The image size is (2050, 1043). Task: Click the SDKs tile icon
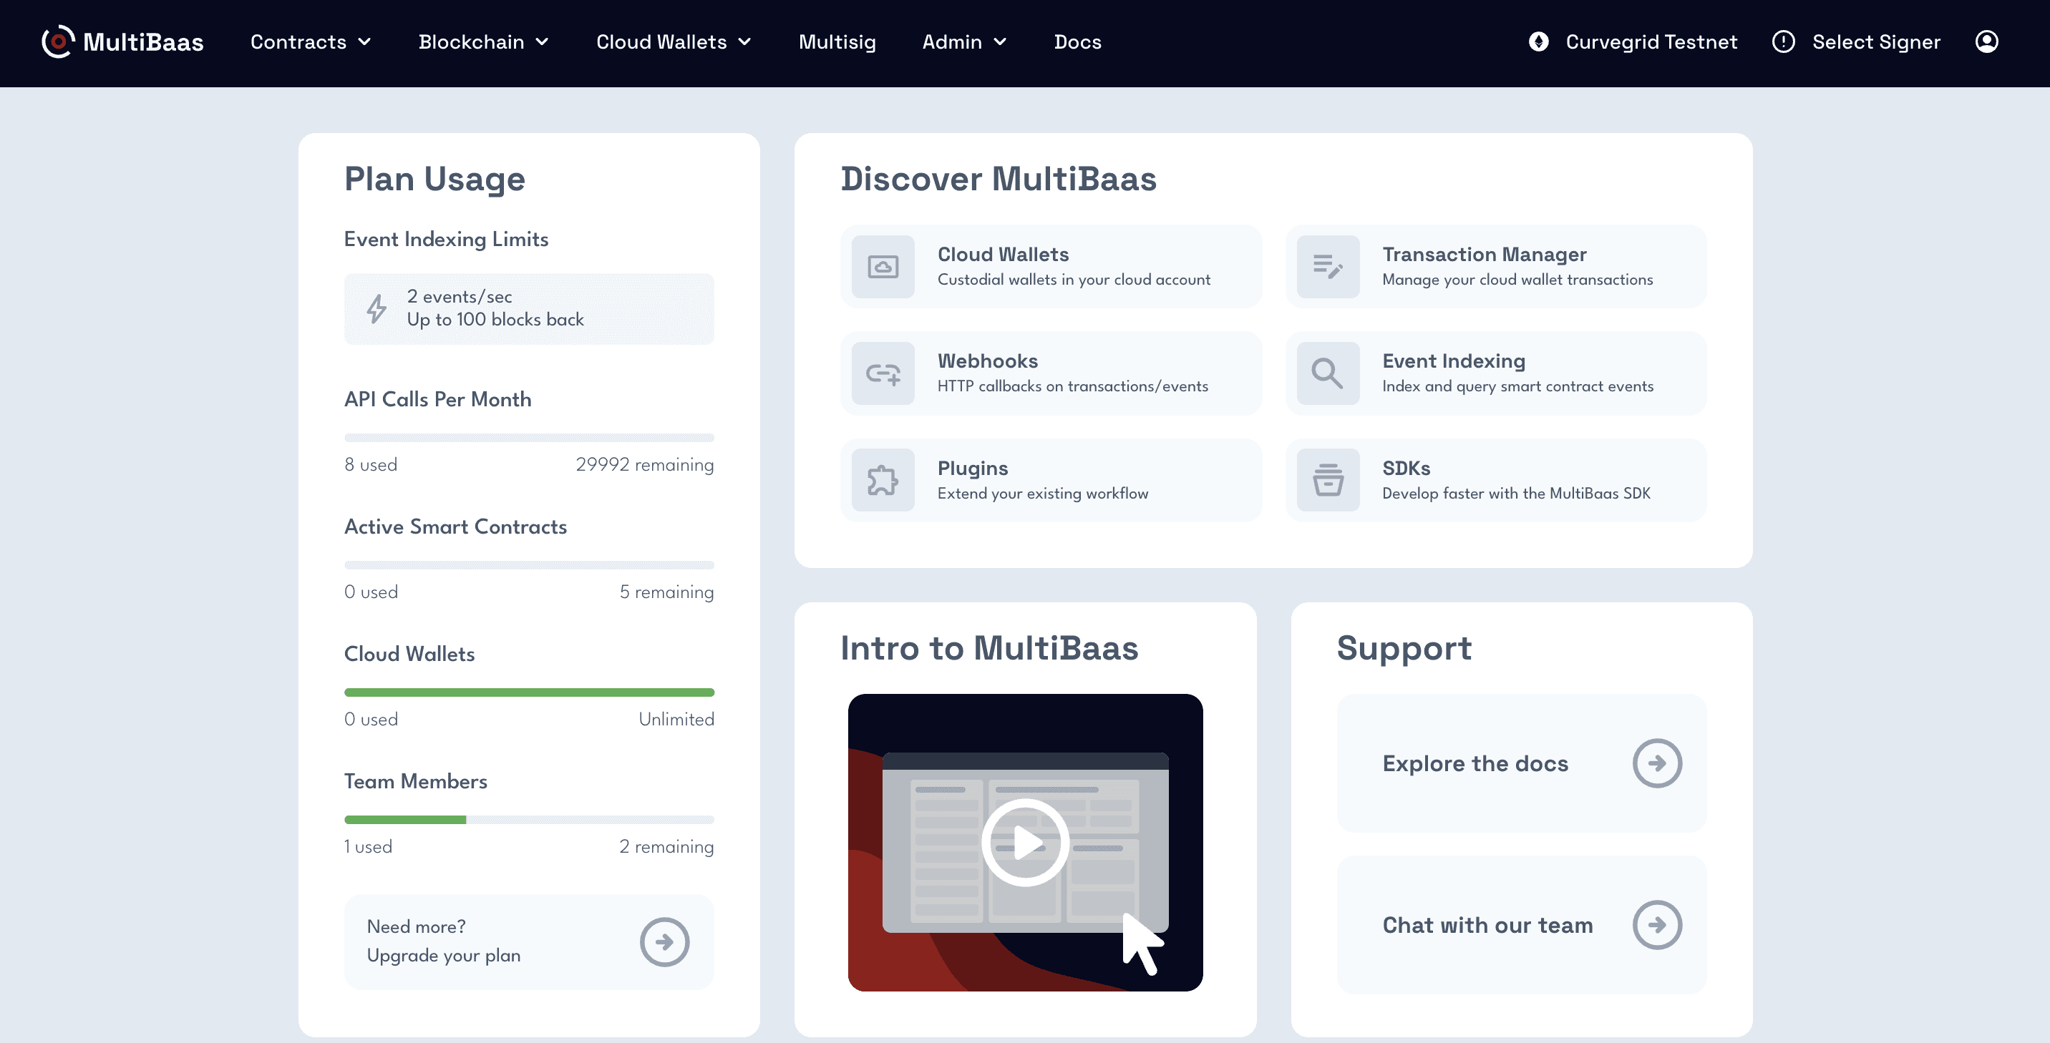pos(1327,481)
